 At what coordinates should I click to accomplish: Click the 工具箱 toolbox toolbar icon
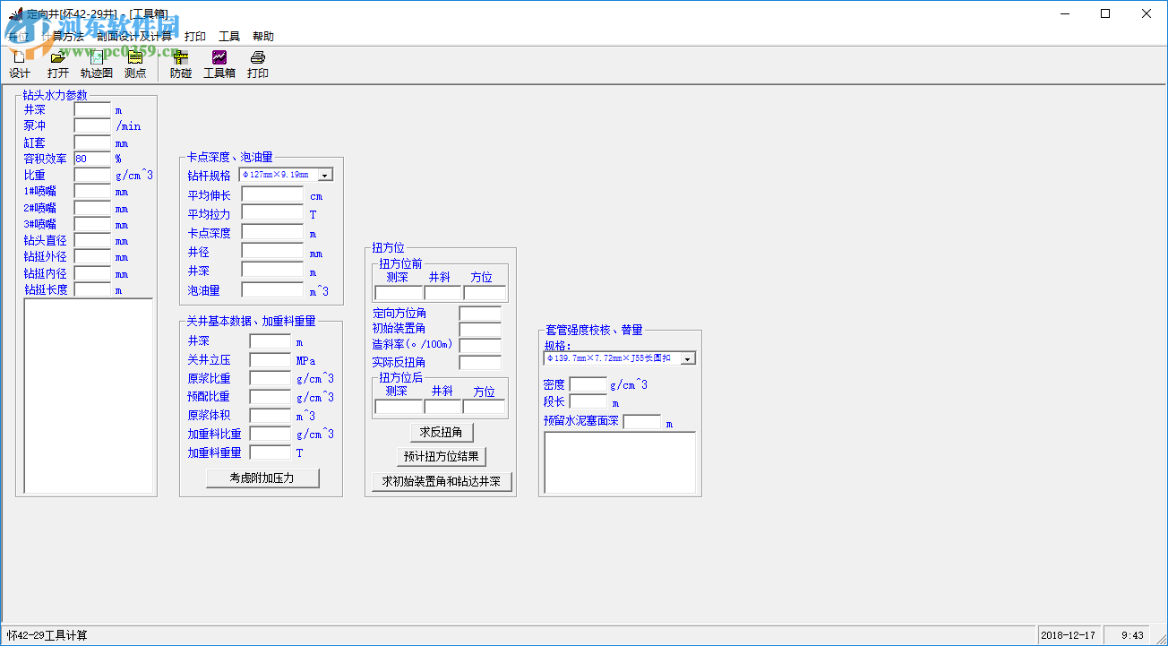[219, 65]
